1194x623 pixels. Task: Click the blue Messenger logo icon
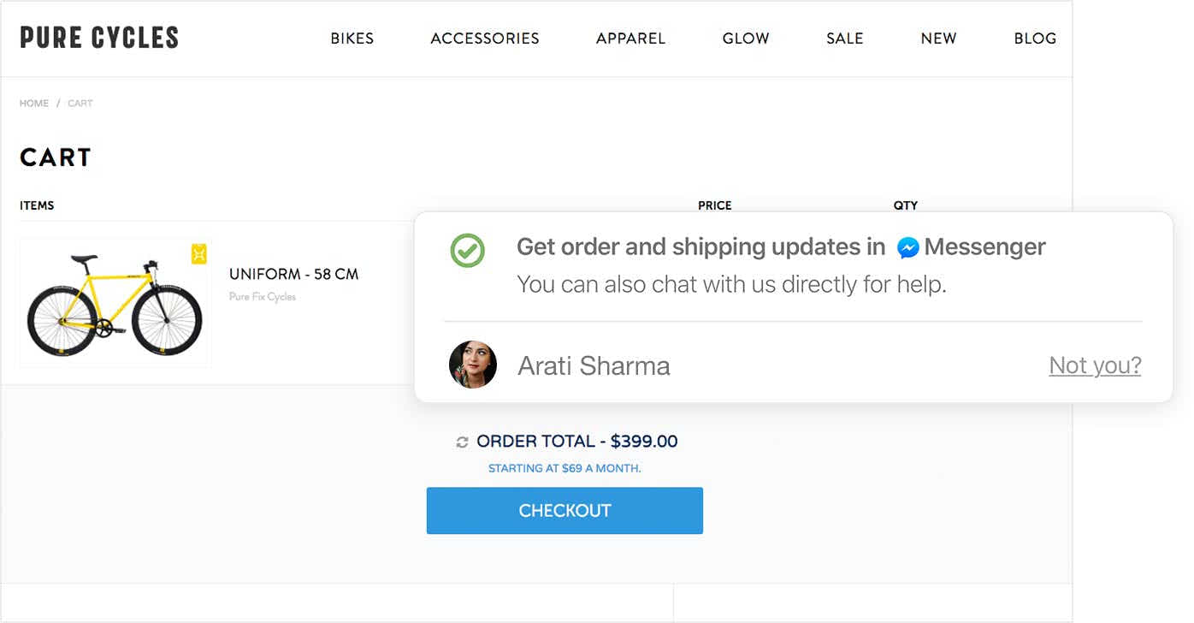(908, 248)
